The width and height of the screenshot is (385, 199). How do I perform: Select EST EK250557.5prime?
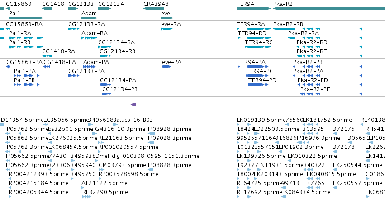click(x=357, y=183)
